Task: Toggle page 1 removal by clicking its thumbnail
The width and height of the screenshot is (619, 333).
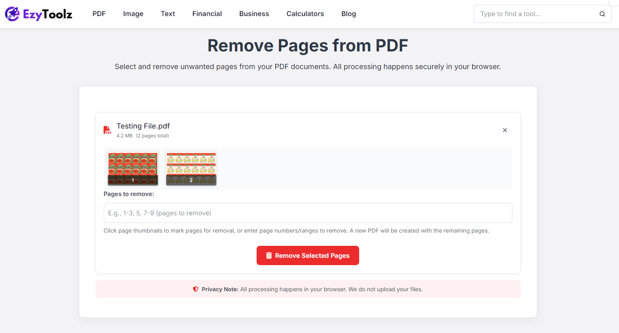Action: tap(133, 168)
